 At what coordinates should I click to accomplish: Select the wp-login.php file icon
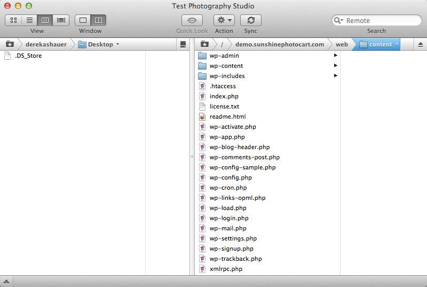(202, 218)
